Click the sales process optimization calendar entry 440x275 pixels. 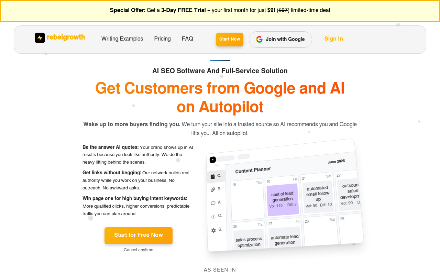[248, 241]
